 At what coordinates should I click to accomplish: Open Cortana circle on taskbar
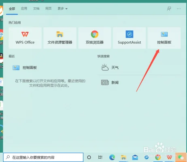(89, 157)
